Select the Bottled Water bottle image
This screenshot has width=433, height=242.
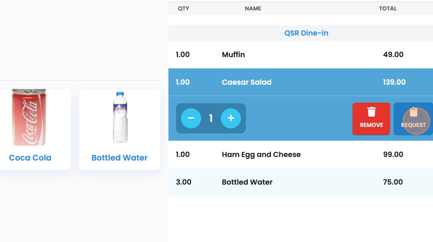tap(120, 118)
